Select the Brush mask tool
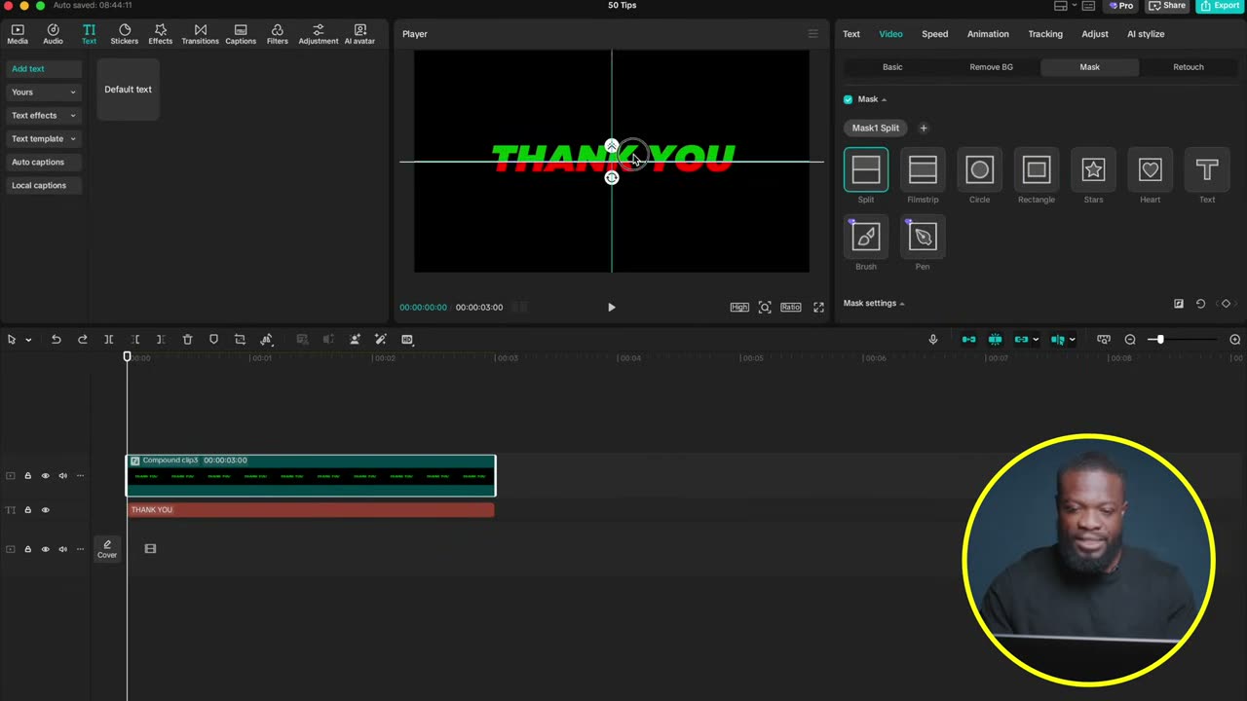 tap(865, 237)
